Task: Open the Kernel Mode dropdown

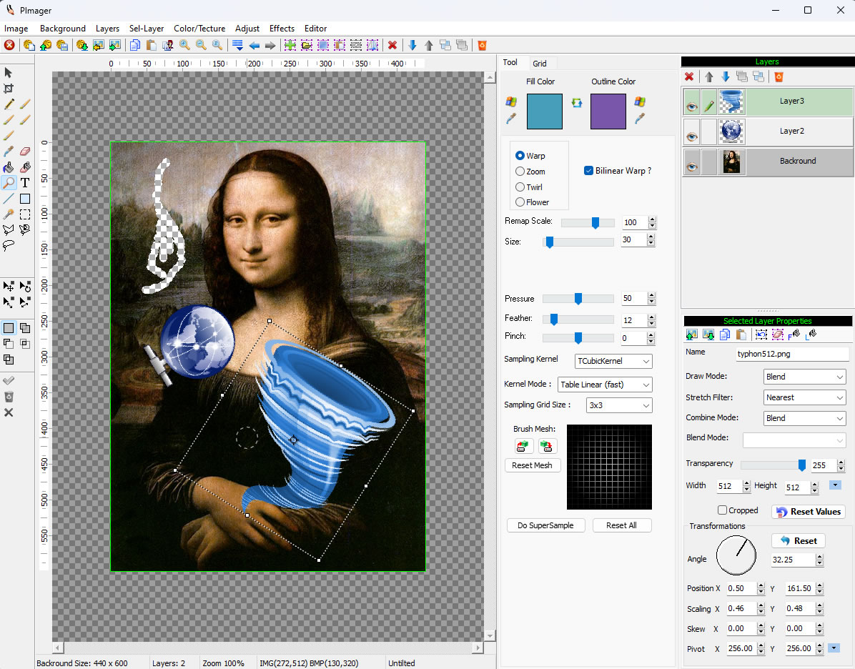Action: coord(605,385)
